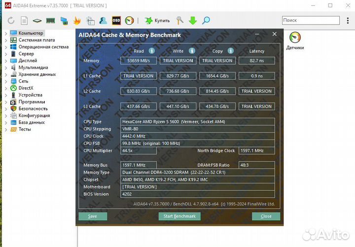This screenshot has width=355, height=247.
Task: Click the flame stability test icon
Action: point(77,21)
